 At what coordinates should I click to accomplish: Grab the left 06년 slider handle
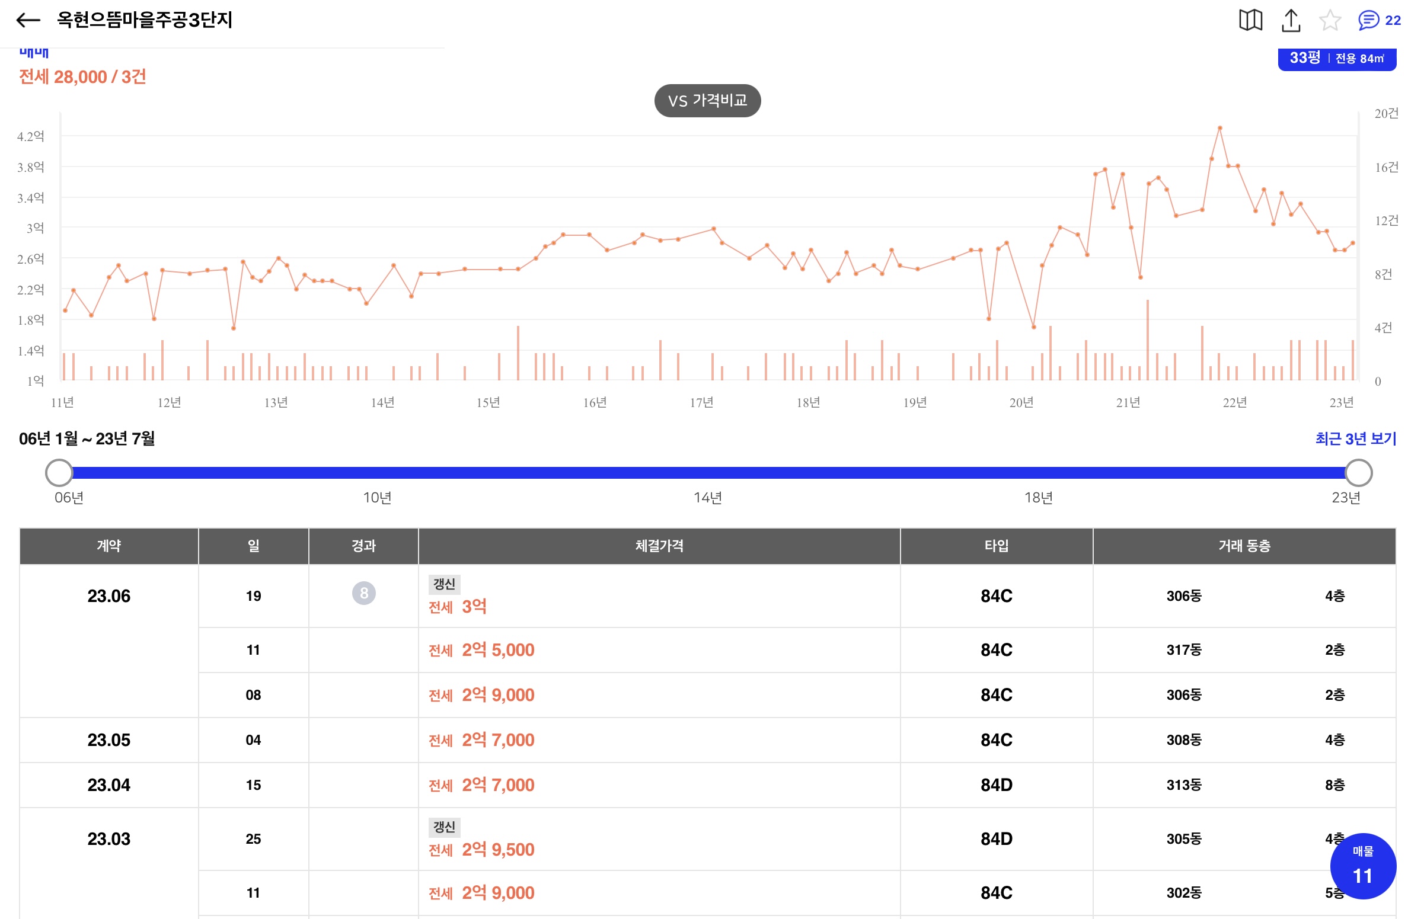point(59,473)
